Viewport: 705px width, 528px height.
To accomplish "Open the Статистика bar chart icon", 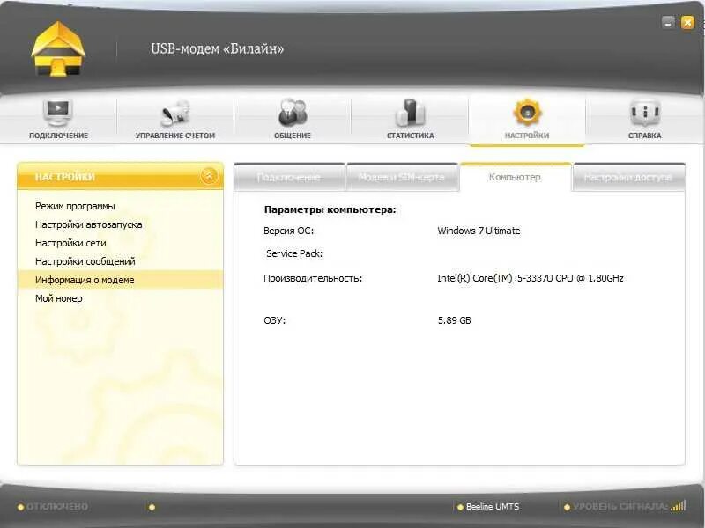I will [410, 113].
